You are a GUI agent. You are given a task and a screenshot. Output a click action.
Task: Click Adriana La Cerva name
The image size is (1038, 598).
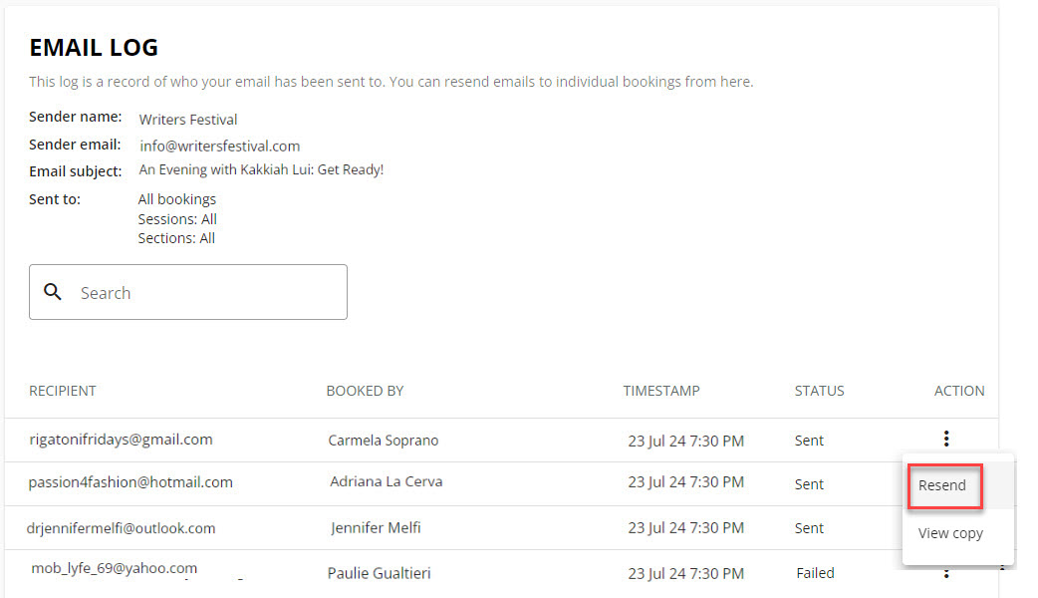(386, 481)
